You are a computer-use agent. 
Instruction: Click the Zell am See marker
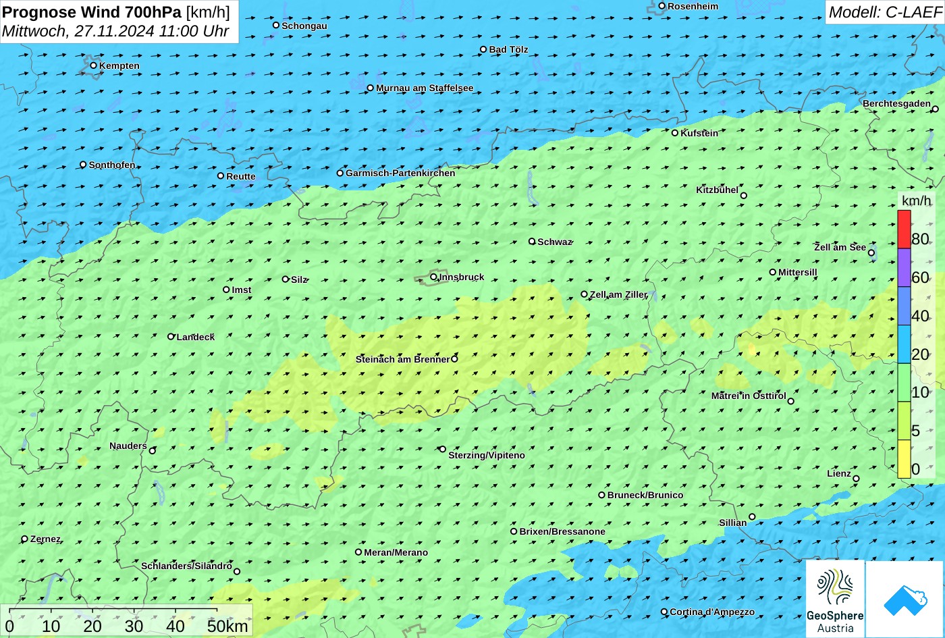point(871,253)
